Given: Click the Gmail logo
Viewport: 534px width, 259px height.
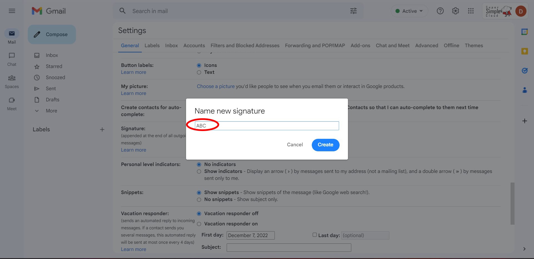Looking at the screenshot, I should (49, 11).
